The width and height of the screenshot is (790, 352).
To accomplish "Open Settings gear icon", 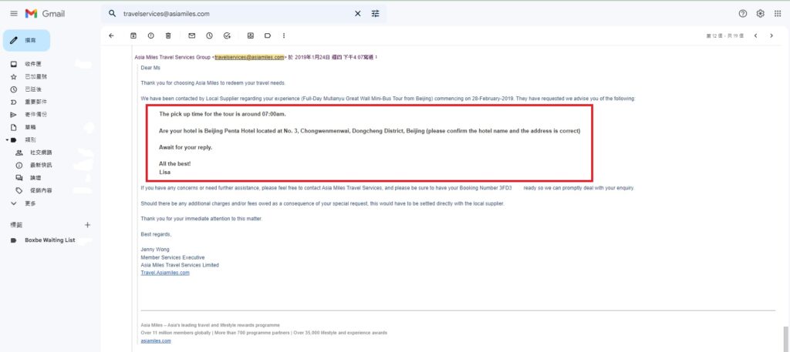I will (760, 14).
